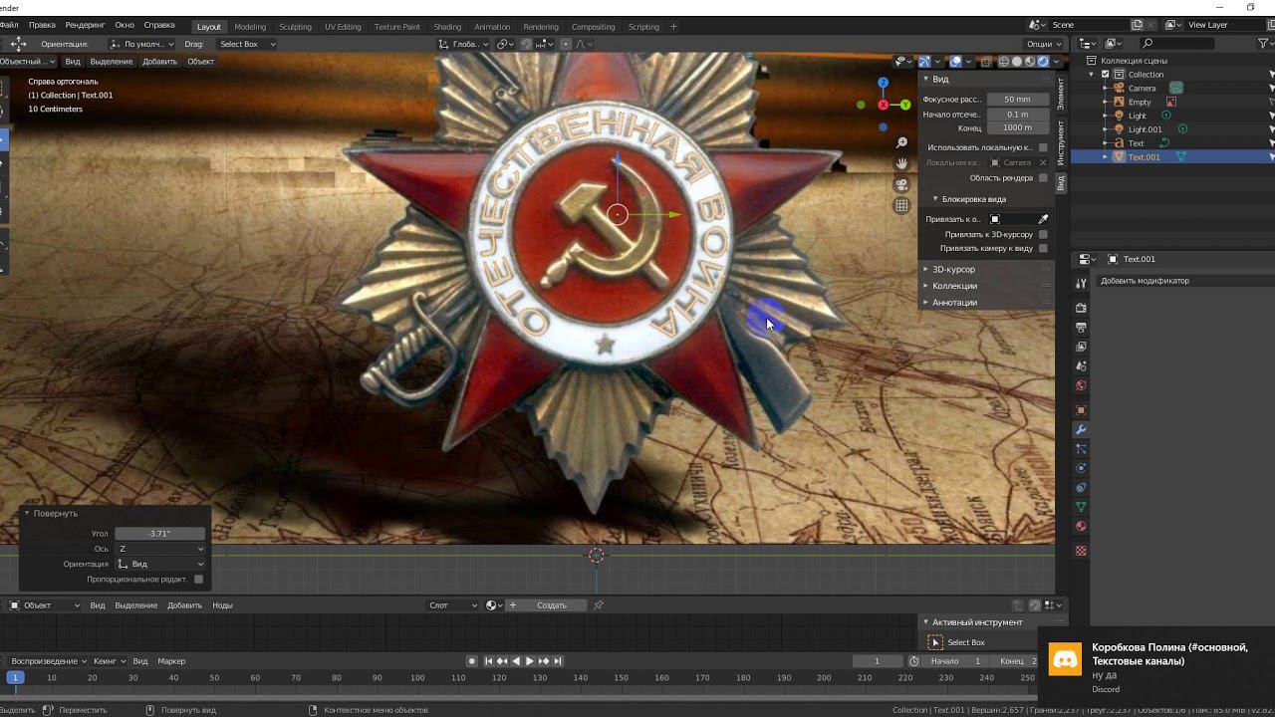The height and width of the screenshot is (717, 1275).
Task: Open the View Layer properties icon
Action: (x=1081, y=347)
